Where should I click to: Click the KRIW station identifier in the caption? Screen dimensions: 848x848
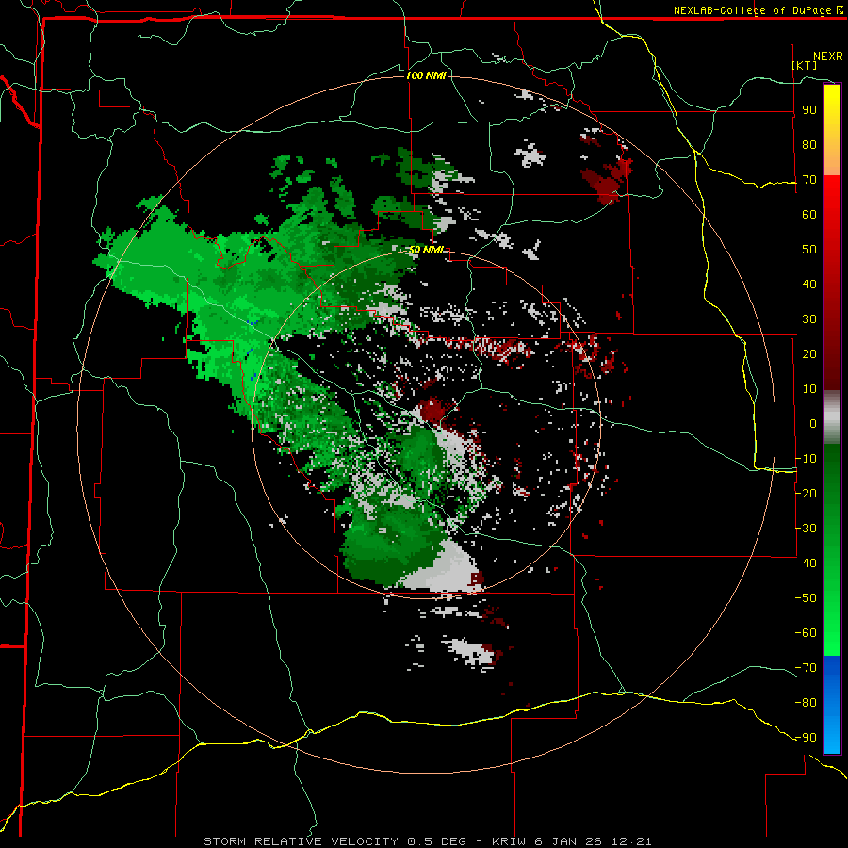point(511,841)
